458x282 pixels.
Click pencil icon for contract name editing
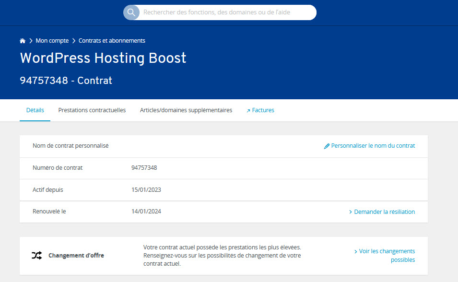(x=327, y=146)
